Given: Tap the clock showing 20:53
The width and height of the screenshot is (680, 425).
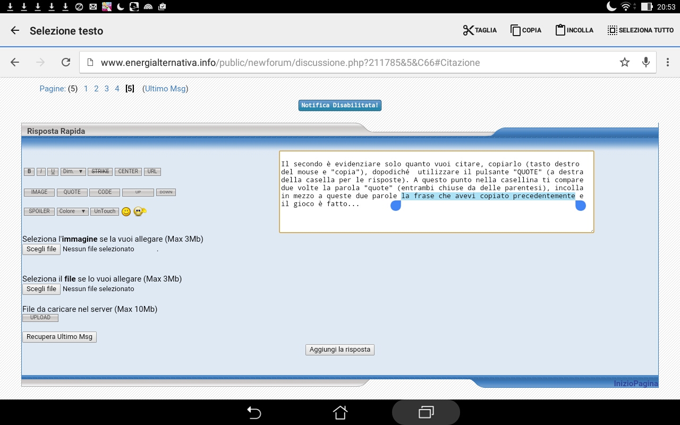Looking at the screenshot, I should click(x=666, y=7).
